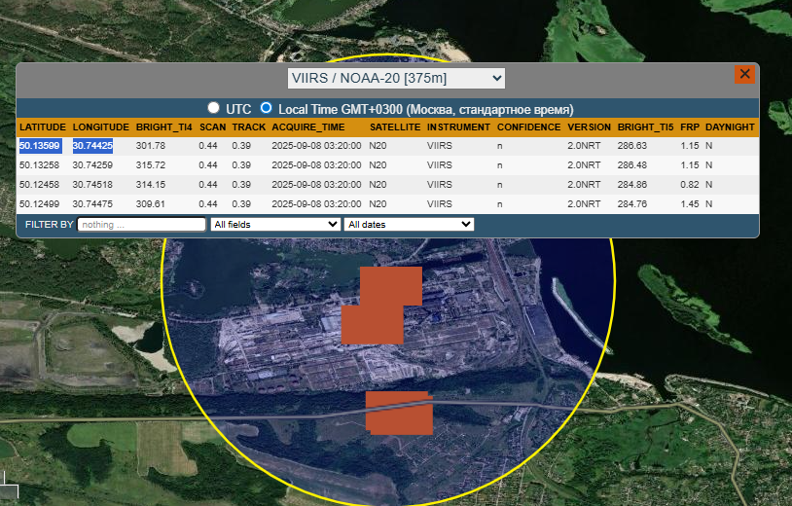This screenshot has width=792, height=506.
Task: Click the CONFIDENCE column header
Action: [528, 127]
